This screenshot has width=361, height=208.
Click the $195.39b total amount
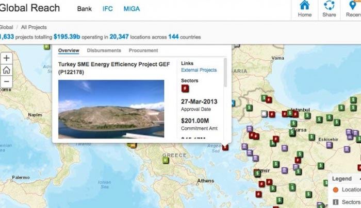pyautogui.click(x=67, y=37)
